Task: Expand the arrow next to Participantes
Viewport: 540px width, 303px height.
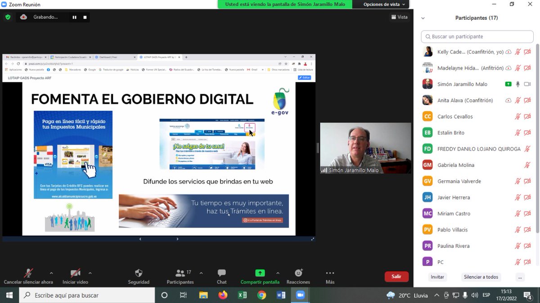Action: point(201,273)
